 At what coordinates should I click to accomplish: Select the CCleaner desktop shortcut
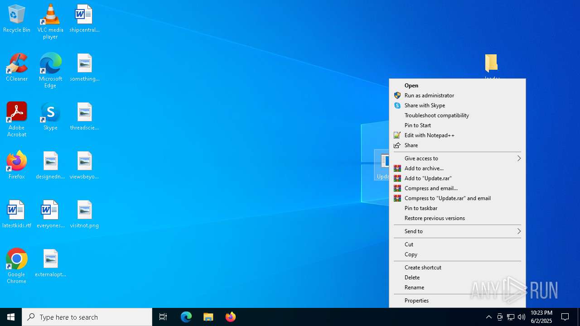pyautogui.click(x=17, y=68)
